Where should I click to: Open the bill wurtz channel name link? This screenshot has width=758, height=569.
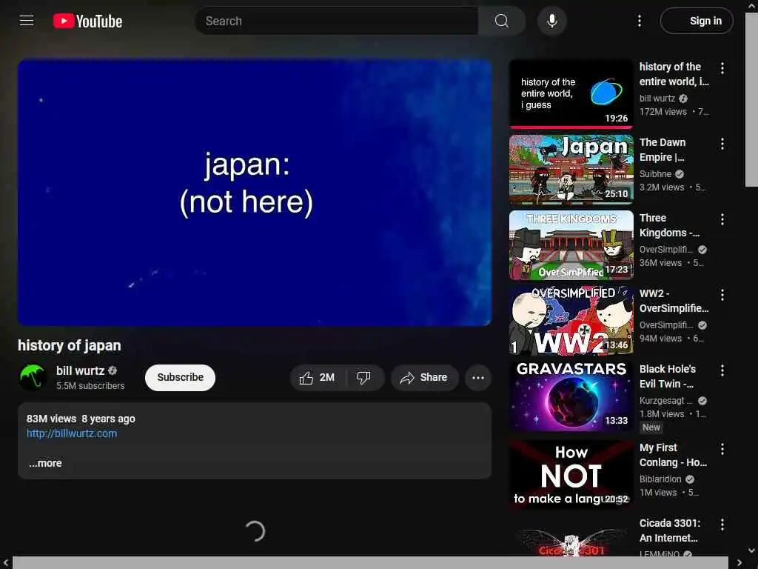pyautogui.click(x=80, y=370)
